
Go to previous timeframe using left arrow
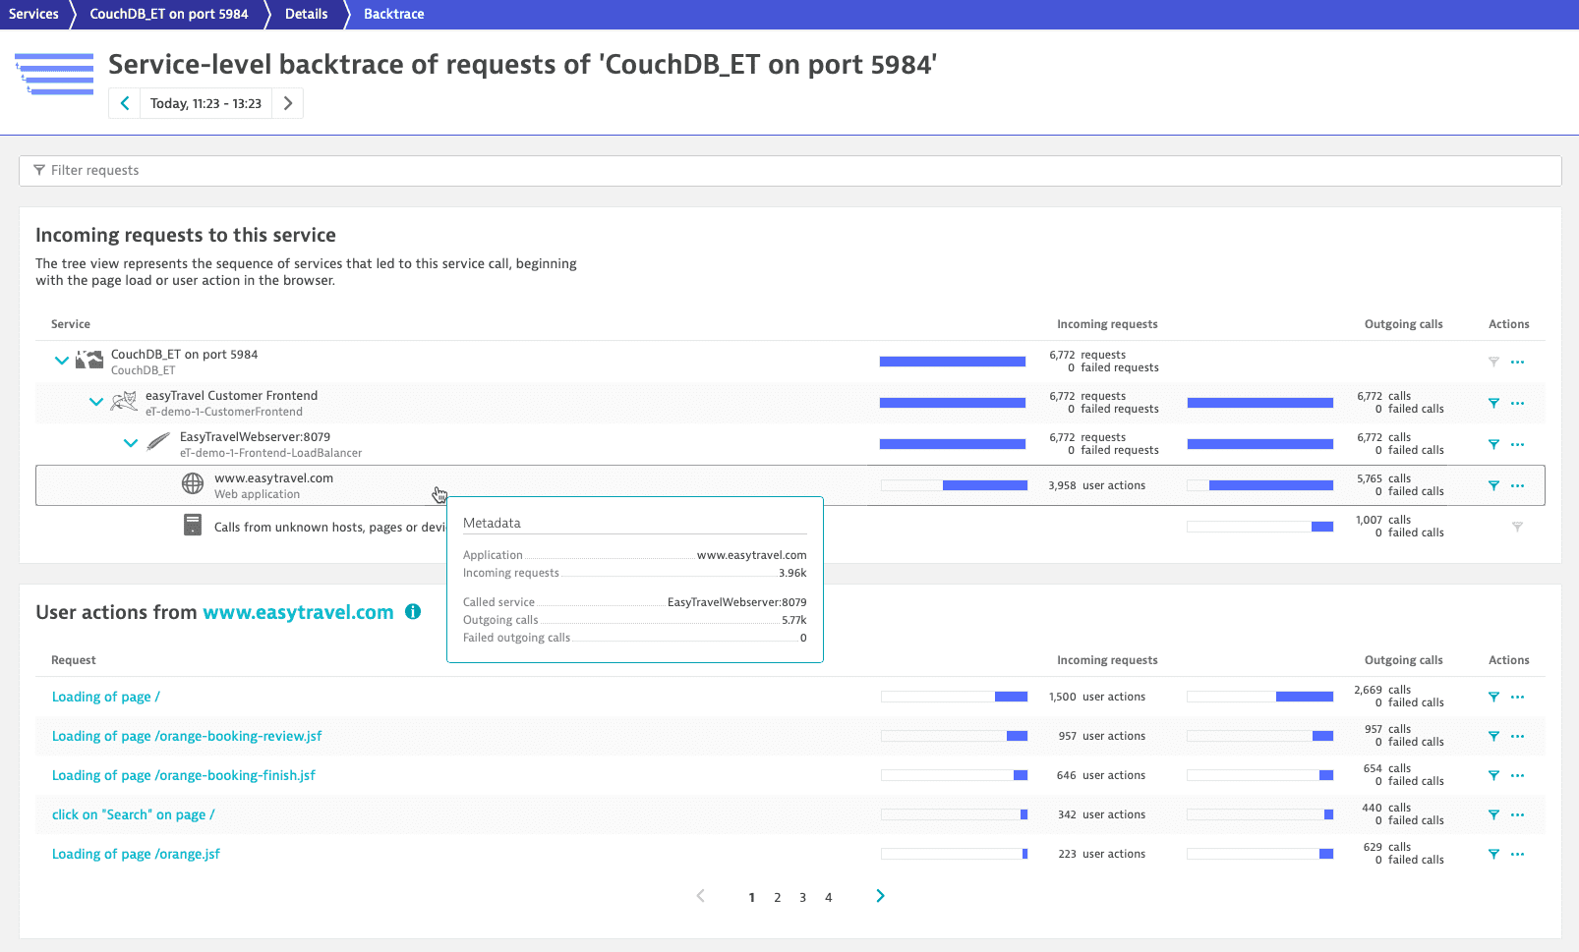pos(125,103)
